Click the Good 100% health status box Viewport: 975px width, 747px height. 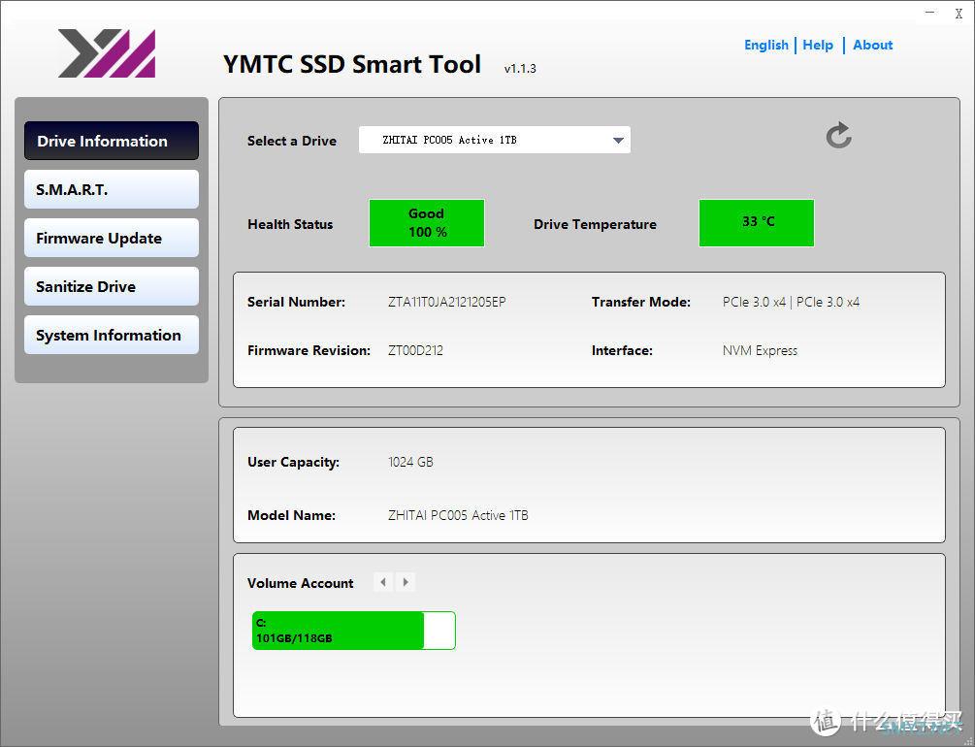(x=426, y=223)
